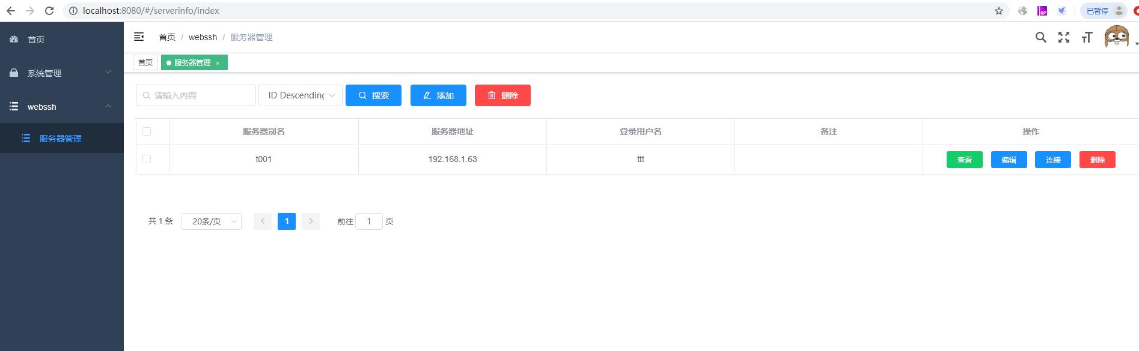The width and height of the screenshot is (1139, 351).
Task: Click 登录用户名 column header
Action: coord(641,131)
